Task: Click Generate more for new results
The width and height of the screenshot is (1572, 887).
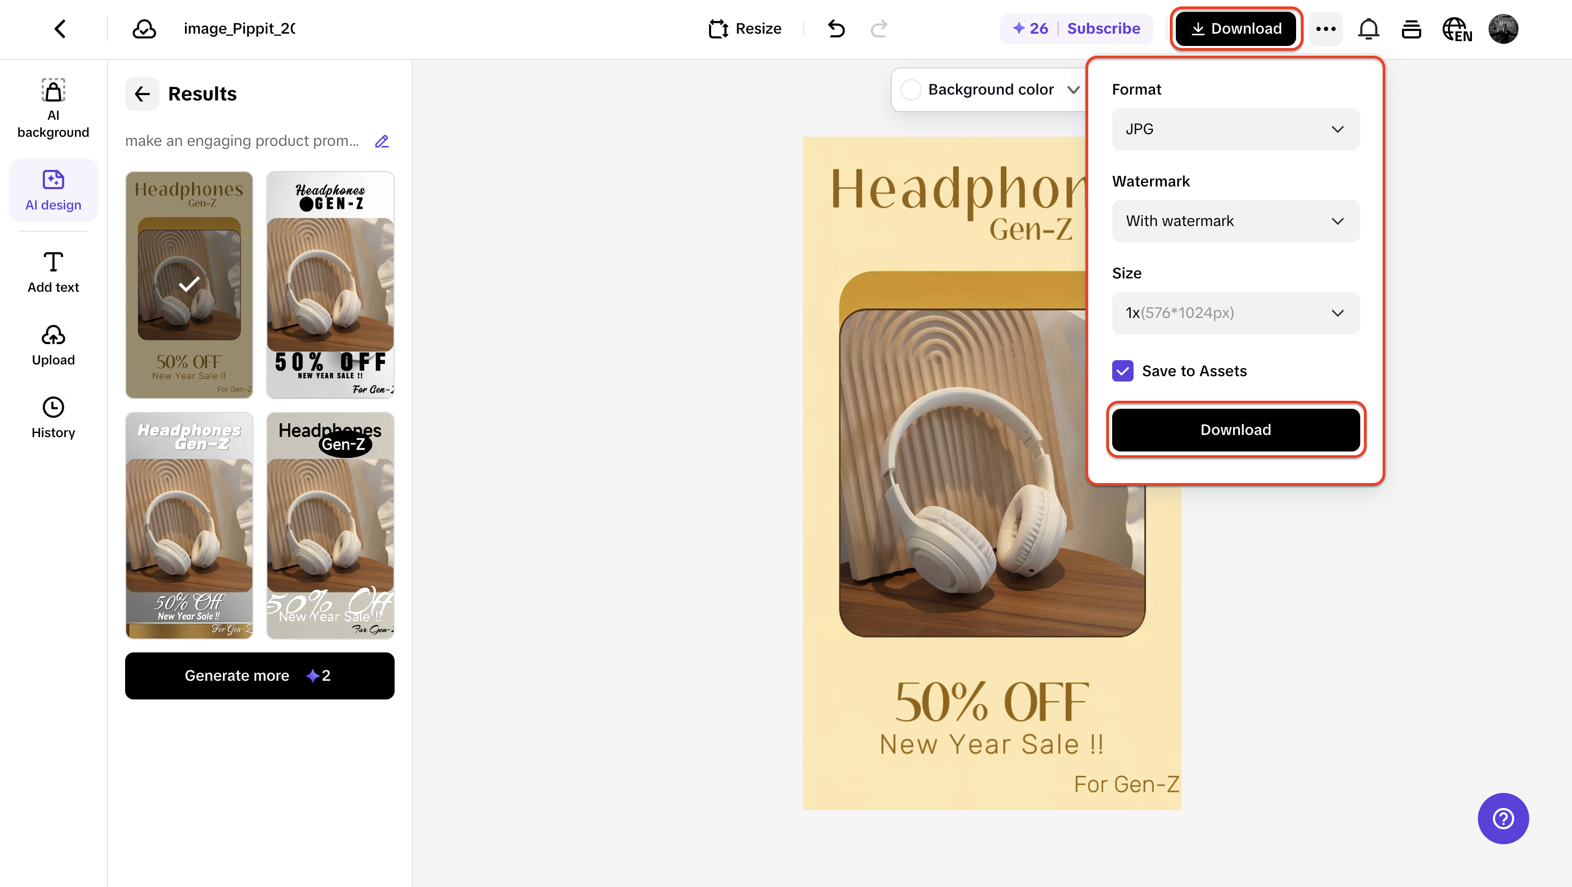Action: click(x=259, y=675)
